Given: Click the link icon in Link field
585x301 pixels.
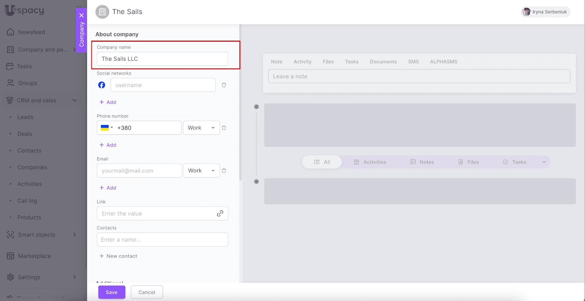Looking at the screenshot, I should pos(220,214).
